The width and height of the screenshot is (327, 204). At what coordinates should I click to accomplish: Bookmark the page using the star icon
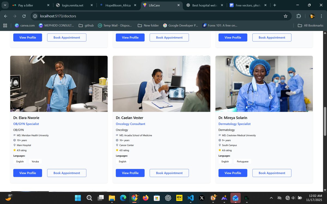click(x=286, y=16)
